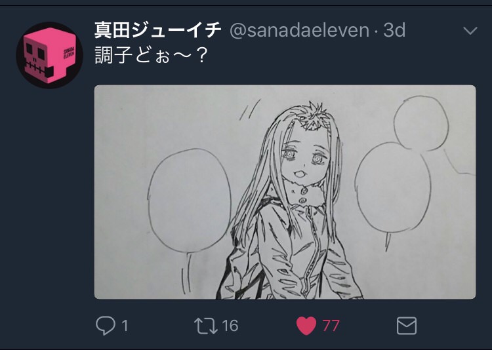Click the tweet text 調子どぉ〜？
Image resolution: width=492 pixels, height=350 pixels.
(152, 56)
